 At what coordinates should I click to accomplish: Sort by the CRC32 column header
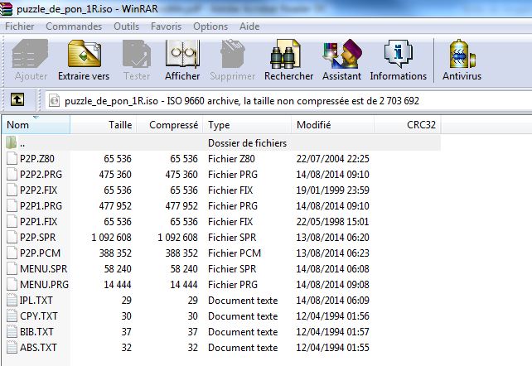coord(407,125)
